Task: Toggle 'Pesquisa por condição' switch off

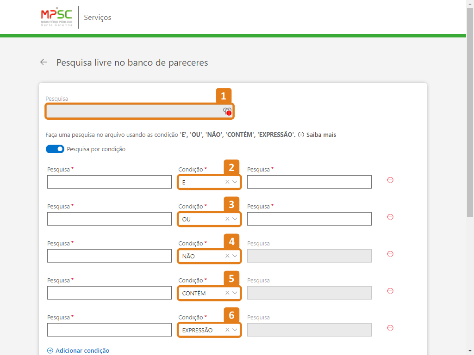Action: (55, 149)
